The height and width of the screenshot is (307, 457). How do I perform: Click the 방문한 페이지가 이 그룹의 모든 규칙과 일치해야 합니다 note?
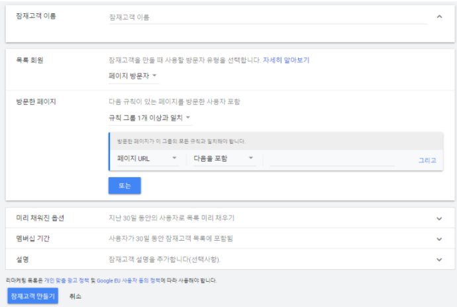(x=181, y=141)
